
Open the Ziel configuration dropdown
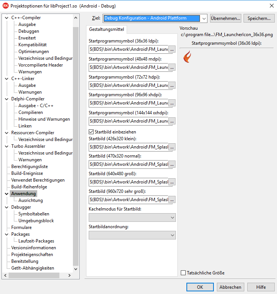(x=203, y=18)
